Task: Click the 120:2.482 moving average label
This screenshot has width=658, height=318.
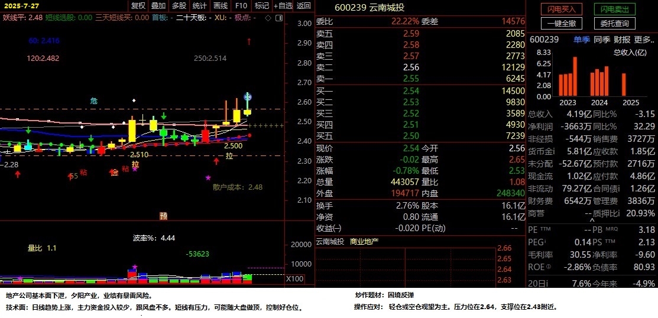Action: (x=43, y=59)
